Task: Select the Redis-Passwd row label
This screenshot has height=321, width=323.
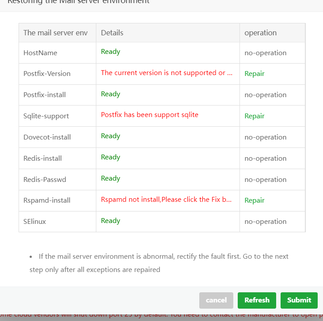Action: [x=44, y=180]
